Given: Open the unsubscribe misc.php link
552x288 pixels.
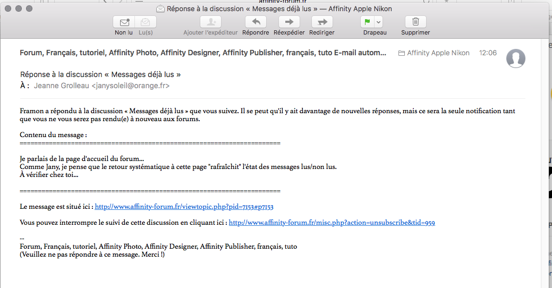Looking at the screenshot, I should click(332, 223).
